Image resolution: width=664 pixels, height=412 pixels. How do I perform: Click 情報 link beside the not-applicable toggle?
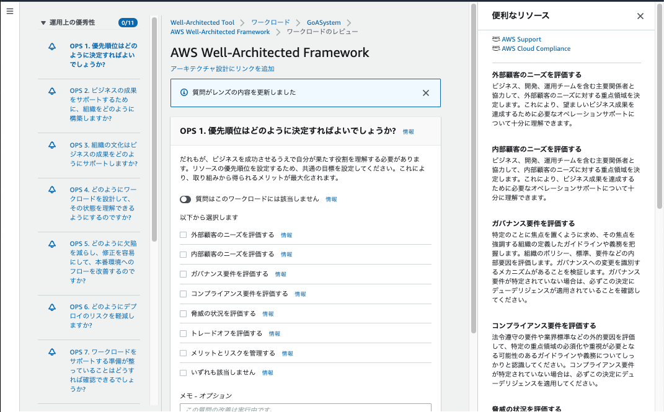tap(331, 199)
